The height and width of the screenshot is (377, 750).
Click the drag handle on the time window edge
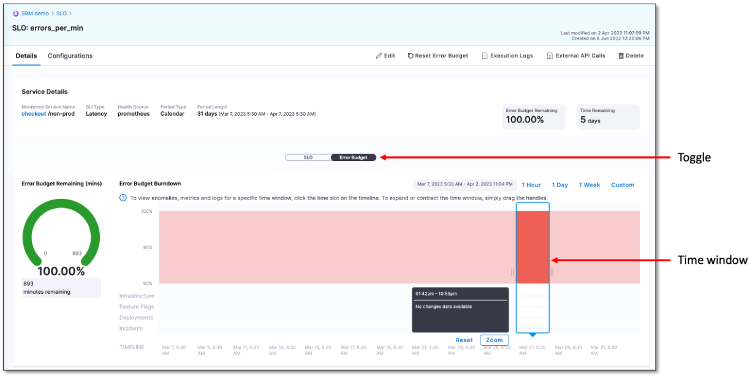tap(551, 271)
